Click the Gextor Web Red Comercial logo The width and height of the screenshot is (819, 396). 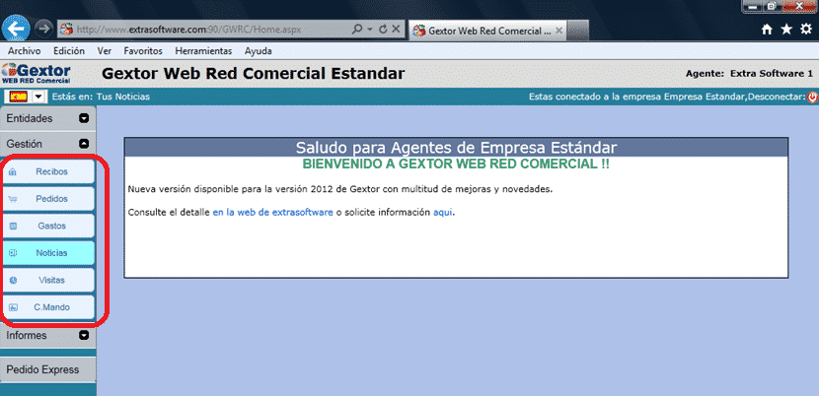click(x=37, y=74)
